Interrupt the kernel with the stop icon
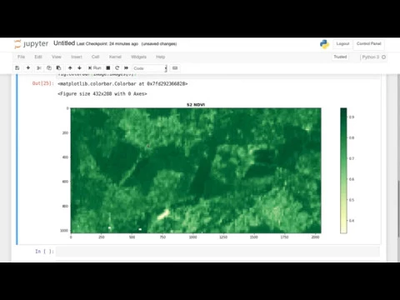Viewport: 400px width, 300px height. [x=108, y=67]
